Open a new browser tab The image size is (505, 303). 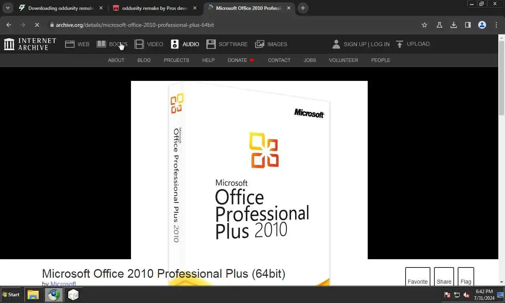click(x=303, y=8)
